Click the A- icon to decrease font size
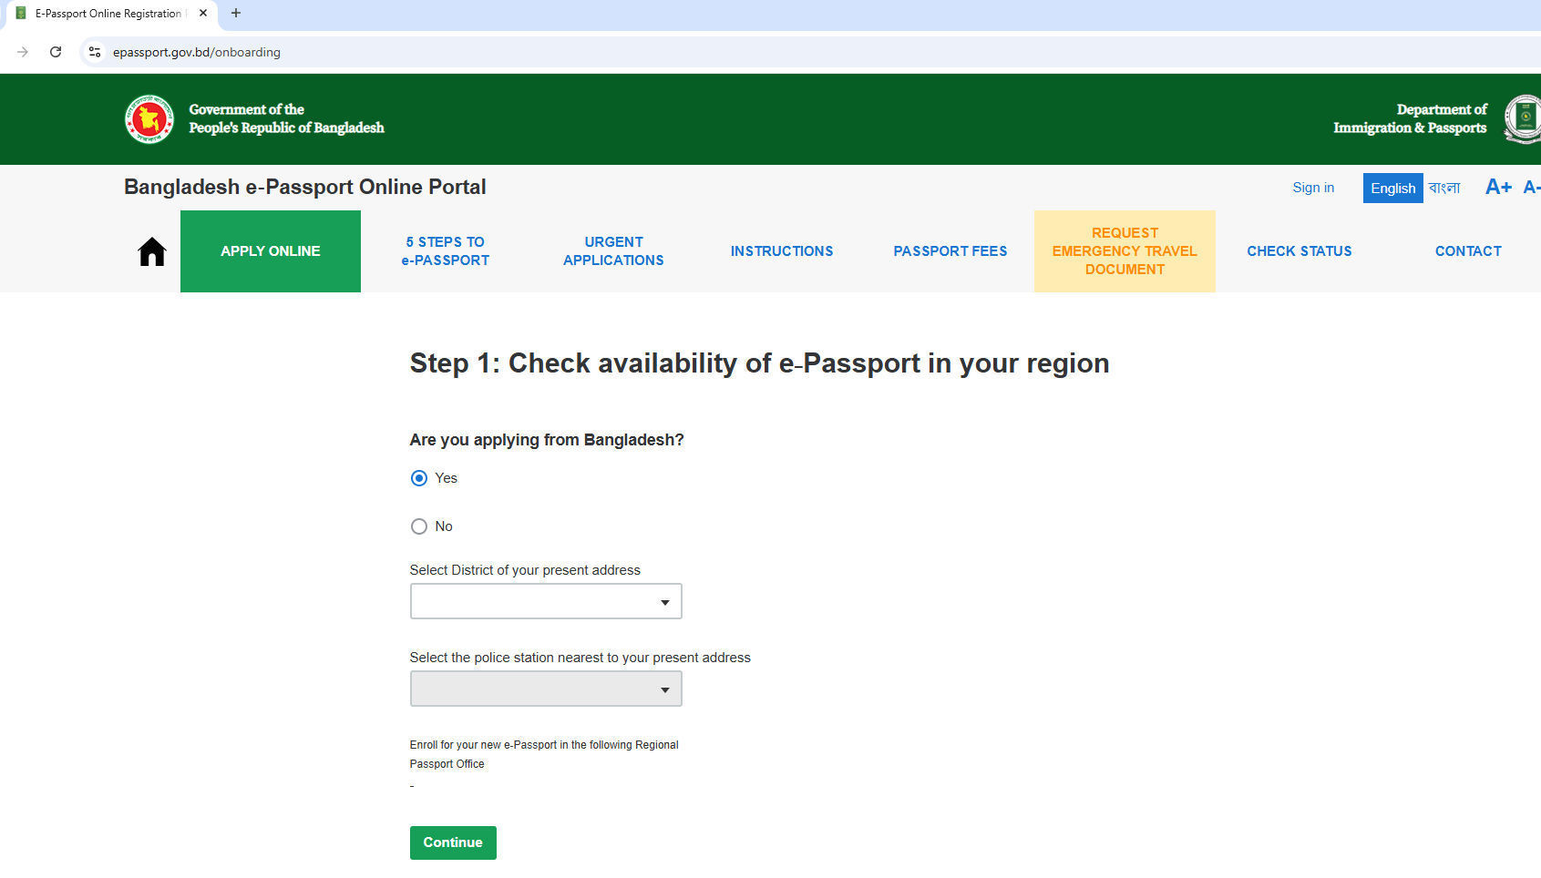This screenshot has height=878, width=1541. pos(1532,187)
